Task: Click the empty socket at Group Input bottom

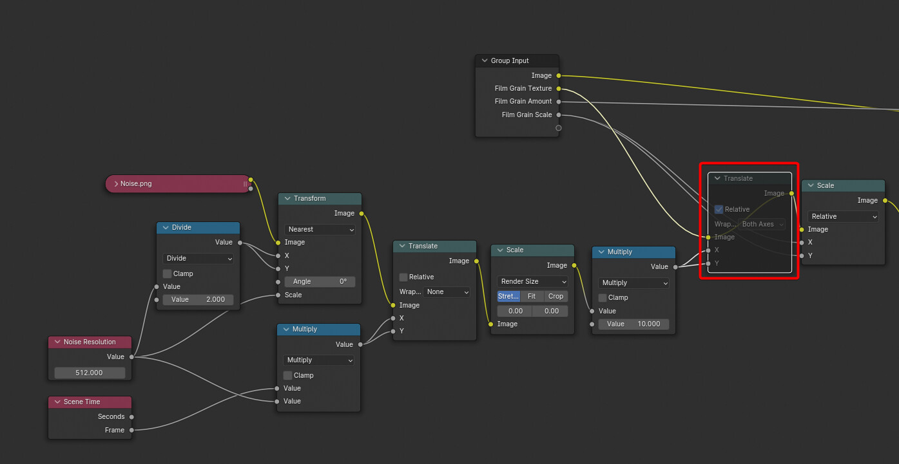Action: tap(558, 127)
